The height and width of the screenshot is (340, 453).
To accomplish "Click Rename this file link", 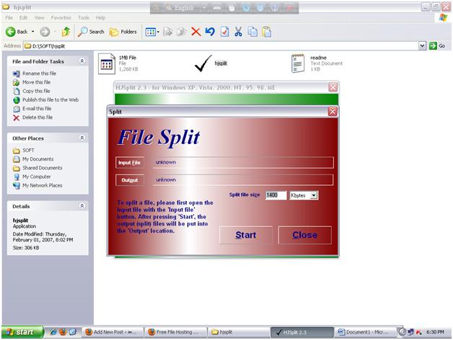I will tap(39, 73).
